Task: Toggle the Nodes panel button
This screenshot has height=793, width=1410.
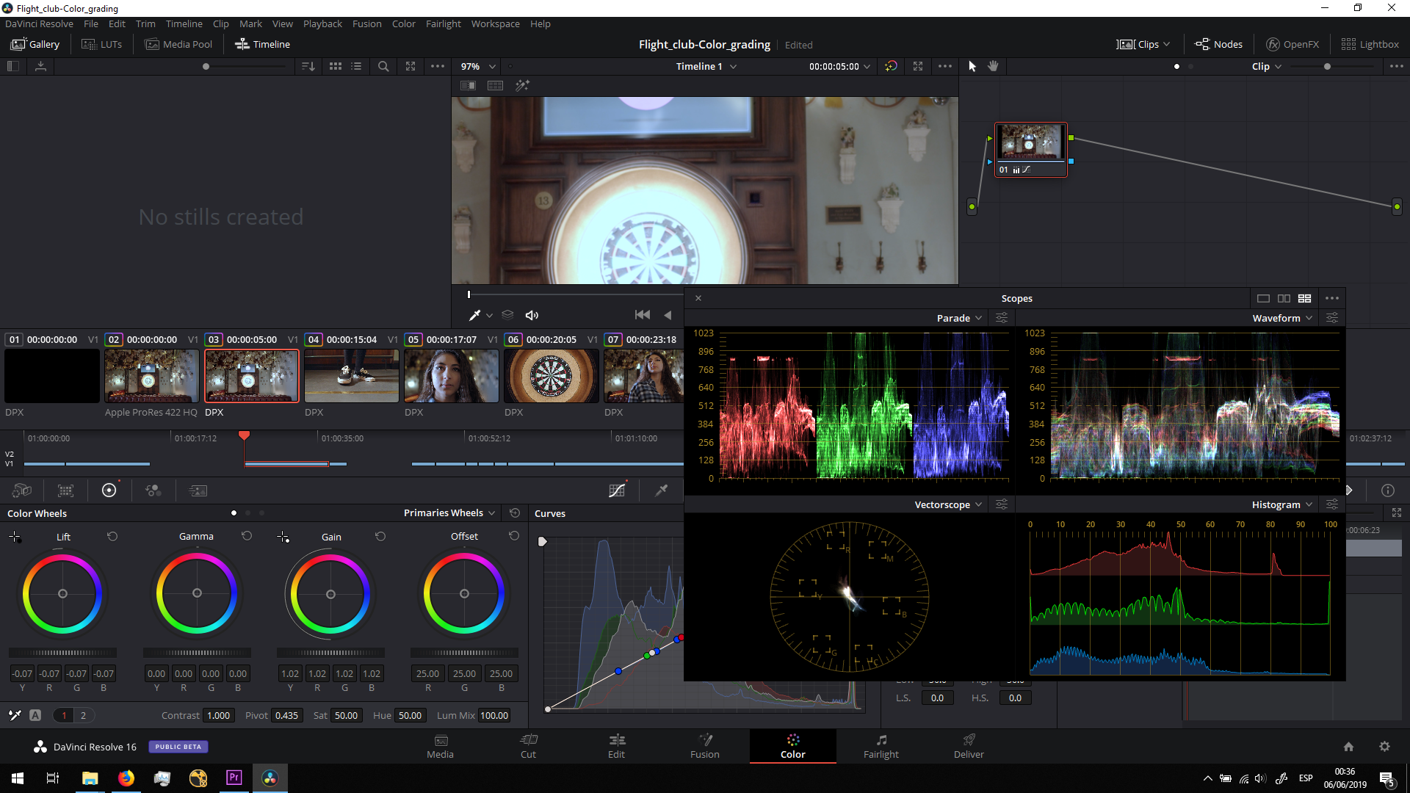Action: click(1218, 44)
